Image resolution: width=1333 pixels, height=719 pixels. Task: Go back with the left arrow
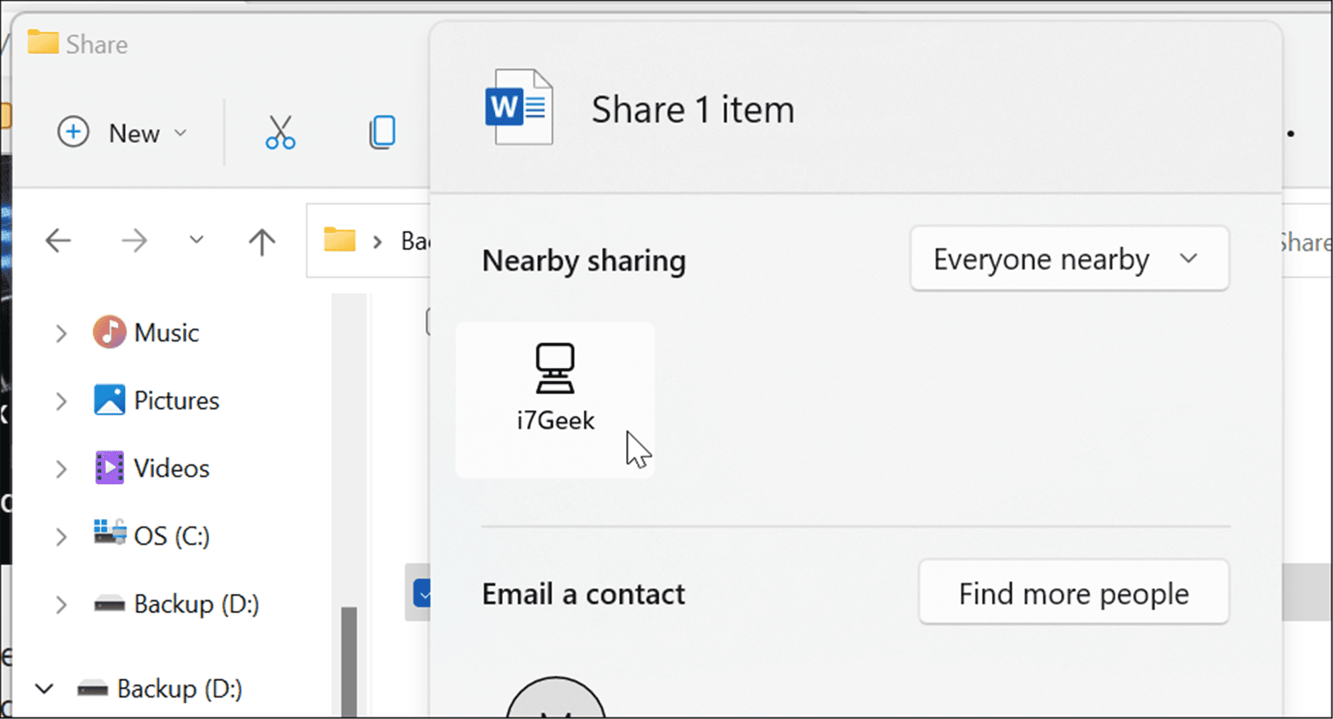pyautogui.click(x=58, y=241)
